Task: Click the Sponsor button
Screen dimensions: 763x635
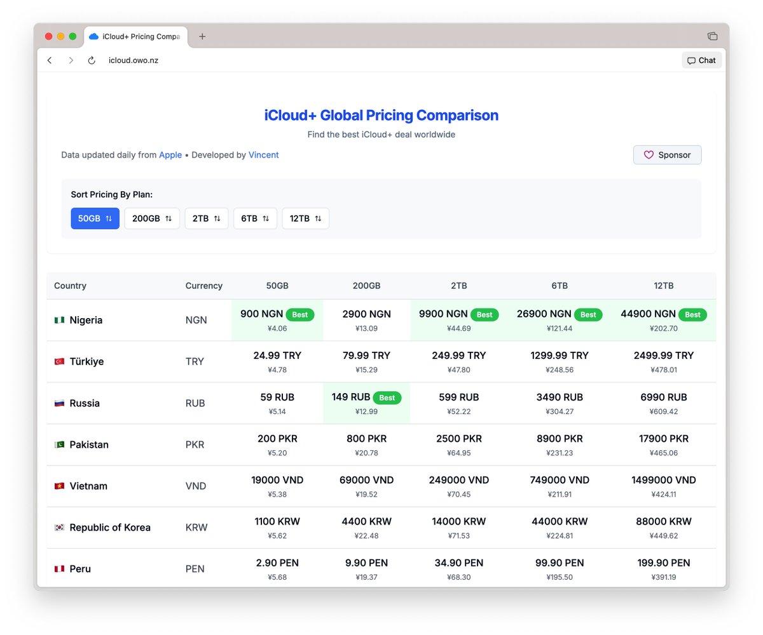Action: [x=667, y=155]
